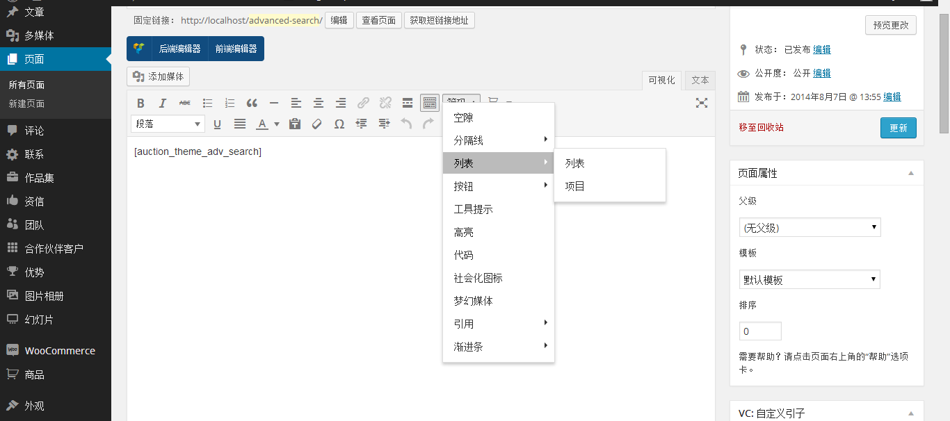Toggle underline formatting
The height and width of the screenshot is (421, 950).
coord(217,124)
